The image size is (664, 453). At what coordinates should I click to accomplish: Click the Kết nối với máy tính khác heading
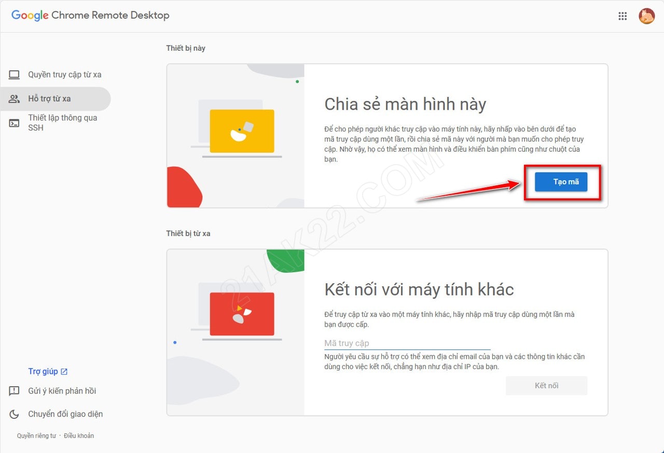[x=419, y=289]
